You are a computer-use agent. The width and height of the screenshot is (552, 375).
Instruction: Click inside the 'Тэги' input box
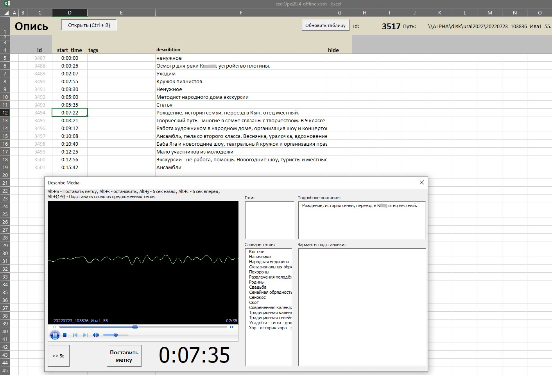coord(269,220)
